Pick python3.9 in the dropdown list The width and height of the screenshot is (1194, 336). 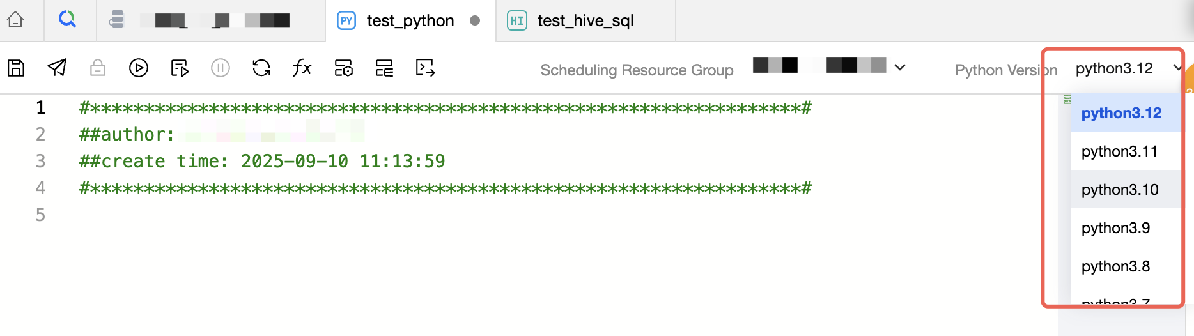pos(1115,228)
